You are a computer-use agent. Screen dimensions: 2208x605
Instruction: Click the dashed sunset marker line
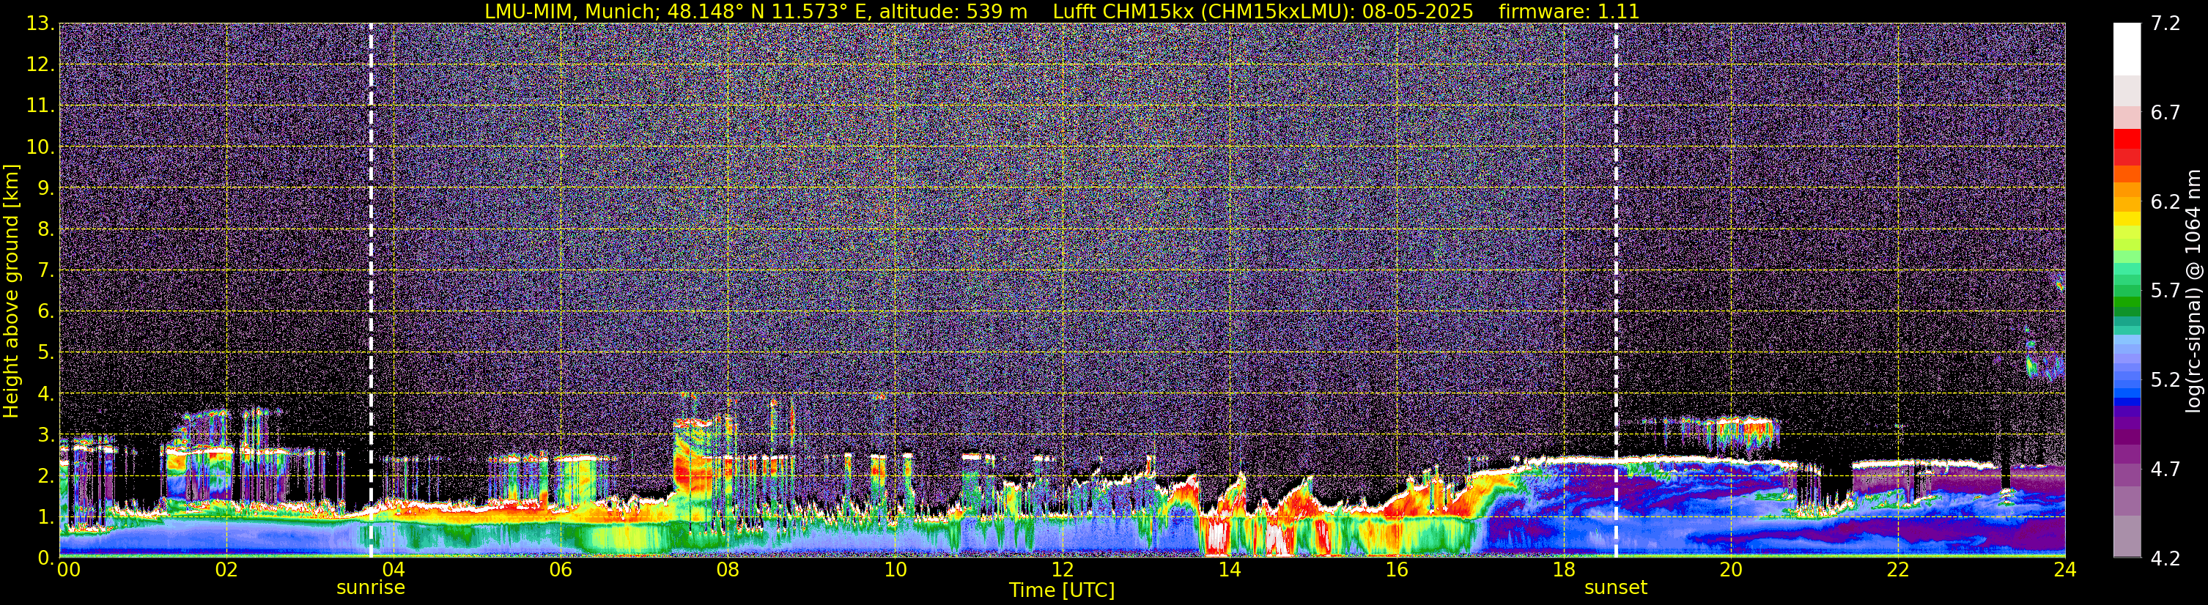tap(1616, 289)
